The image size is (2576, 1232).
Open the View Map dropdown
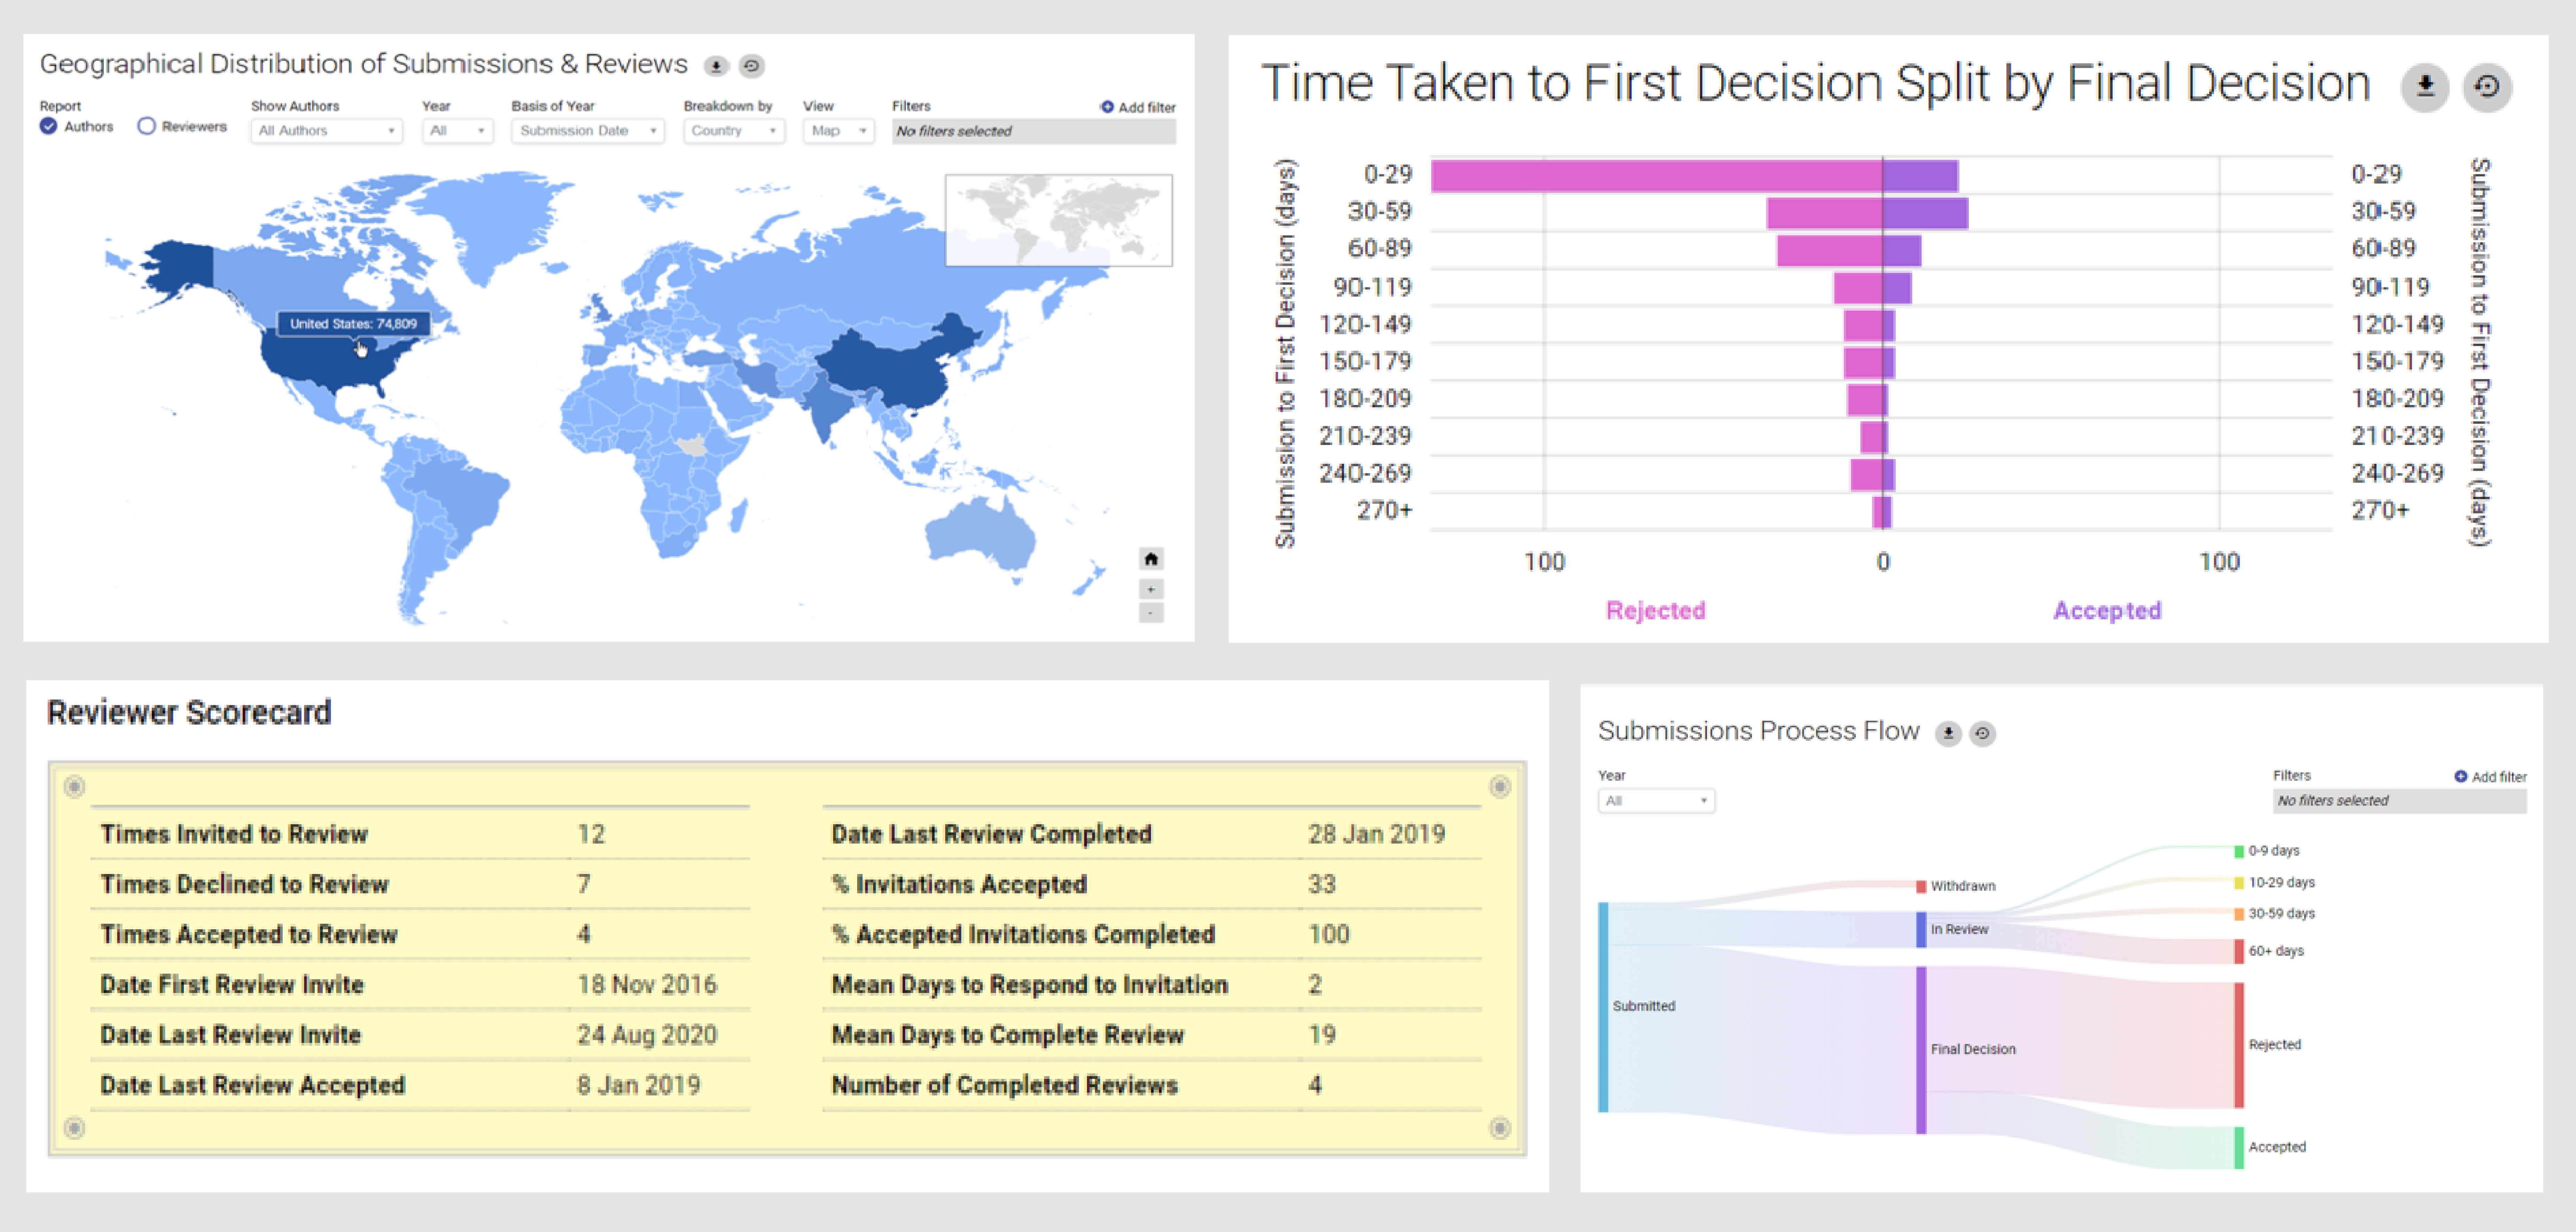pyautogui.click(x=838, y=131)
